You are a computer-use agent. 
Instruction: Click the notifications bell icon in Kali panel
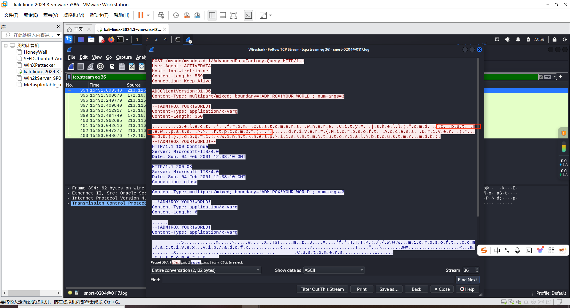pyautogui.click(x=518, y=39)
